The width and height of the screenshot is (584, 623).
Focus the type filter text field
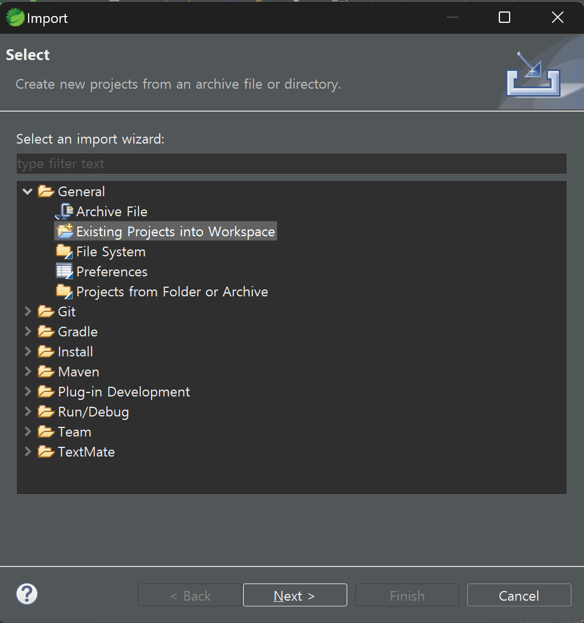click(292, 164)
